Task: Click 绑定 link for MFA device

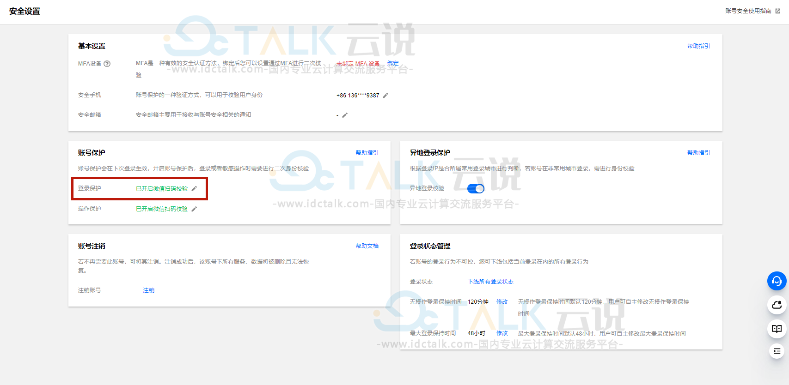Action: coord(393,63)
